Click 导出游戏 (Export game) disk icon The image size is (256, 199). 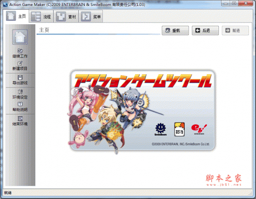(20, 77)
